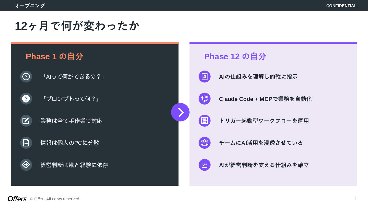Click the Phase 12 の自分 heading
368x207 pixels.
(235, 56)
